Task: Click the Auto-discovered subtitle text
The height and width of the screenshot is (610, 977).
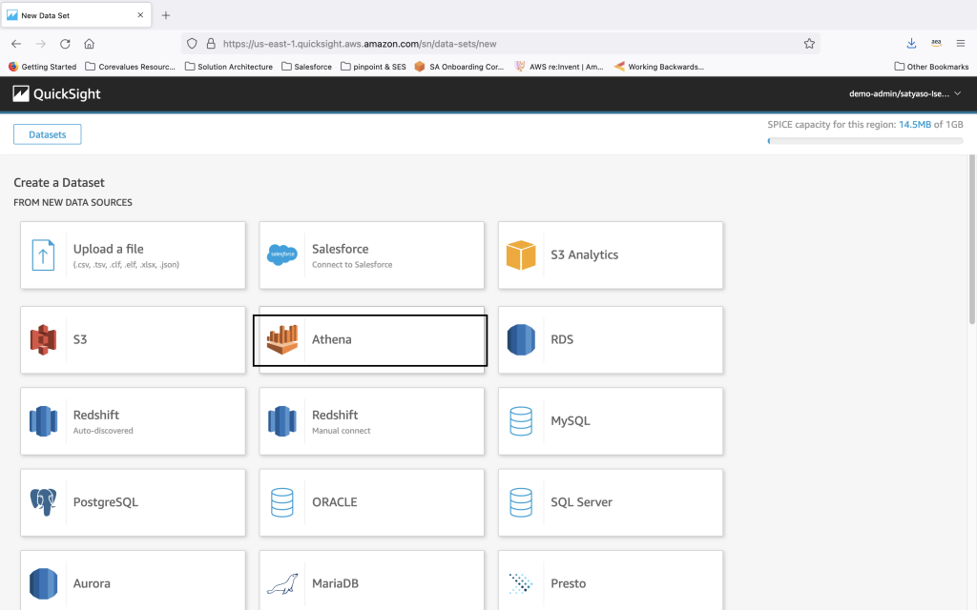Action: [103, 431]
